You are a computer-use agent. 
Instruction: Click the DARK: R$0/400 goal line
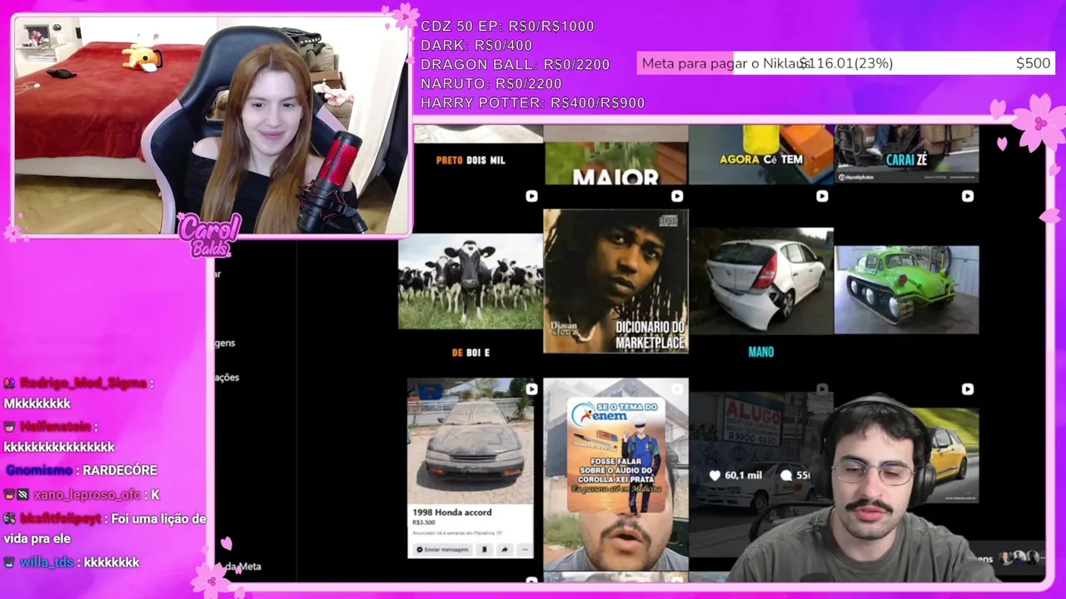[476, 45]
